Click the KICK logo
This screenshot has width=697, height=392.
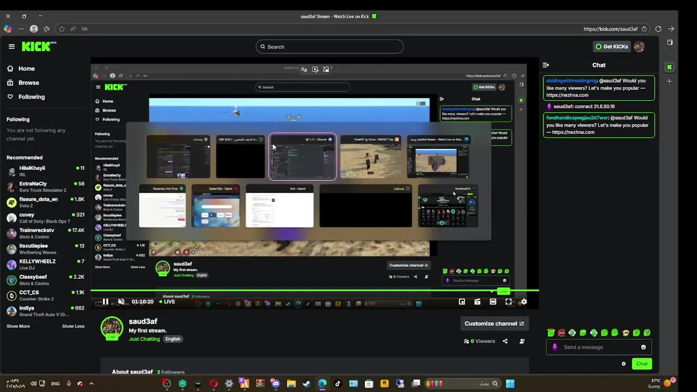coord(39,46)
